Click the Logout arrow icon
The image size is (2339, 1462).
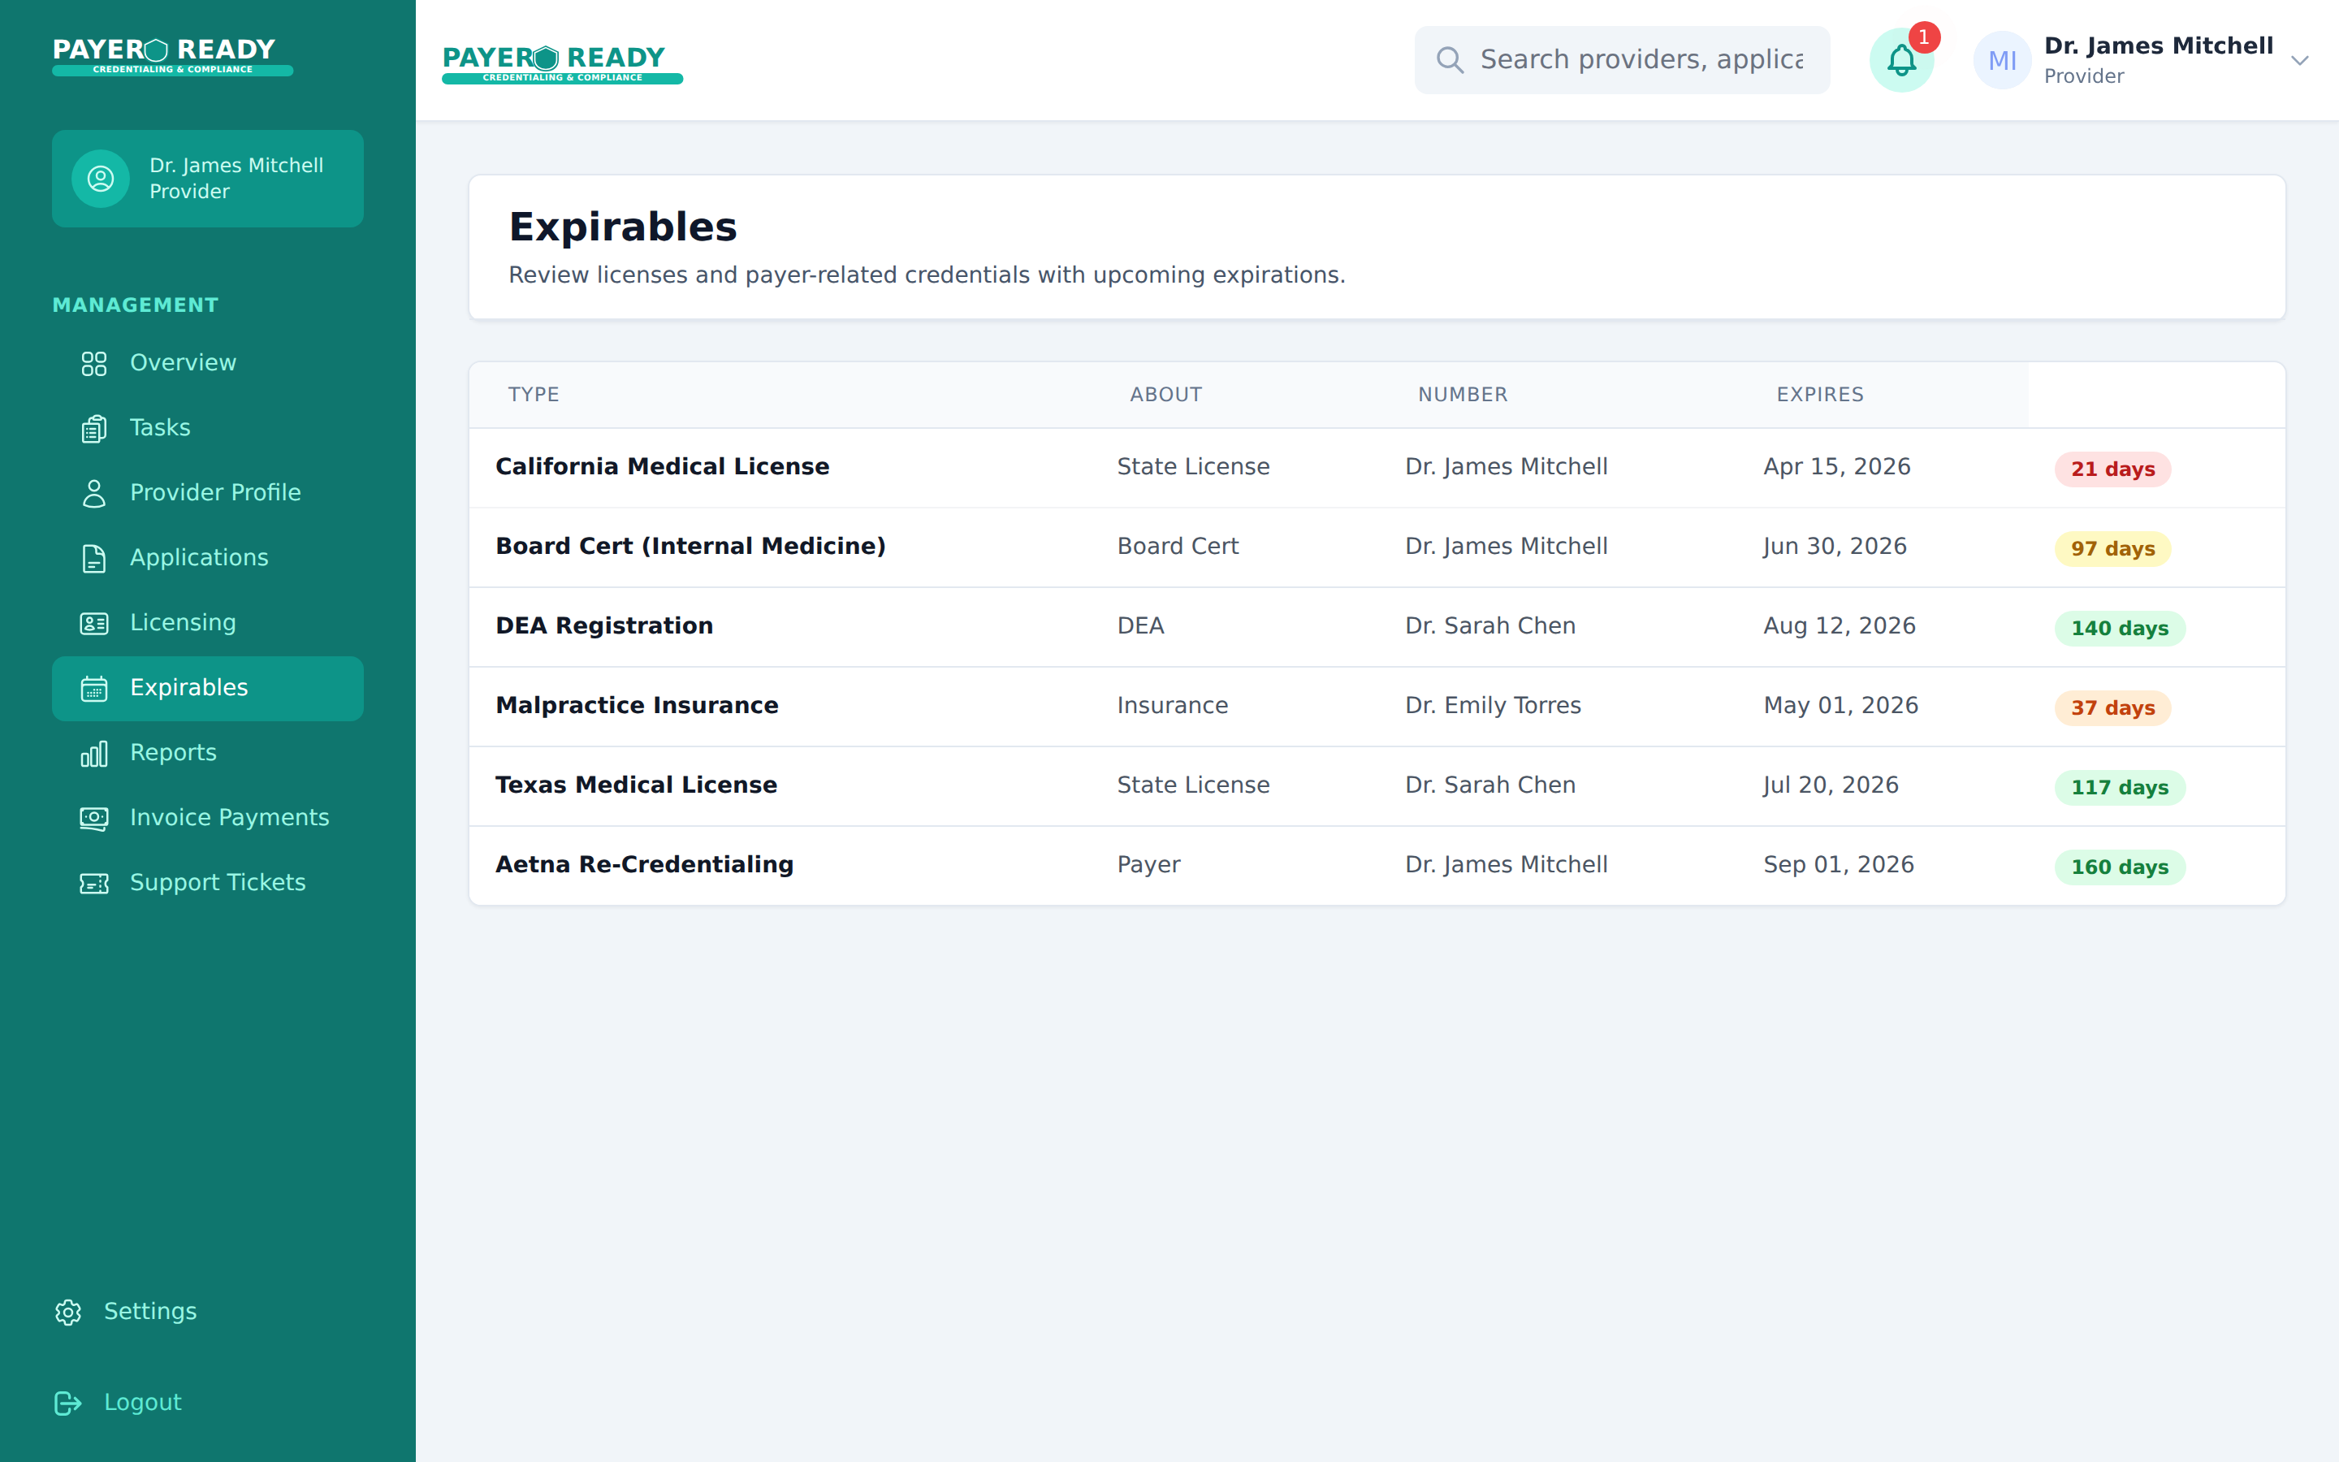tap(67, 1403)
